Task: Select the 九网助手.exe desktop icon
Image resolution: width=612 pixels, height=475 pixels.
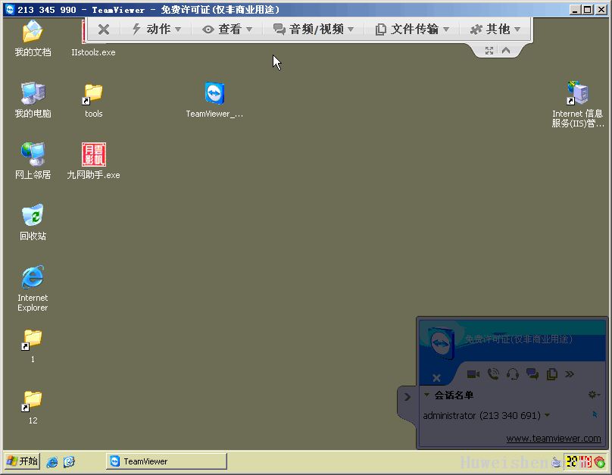Action: 93,161
